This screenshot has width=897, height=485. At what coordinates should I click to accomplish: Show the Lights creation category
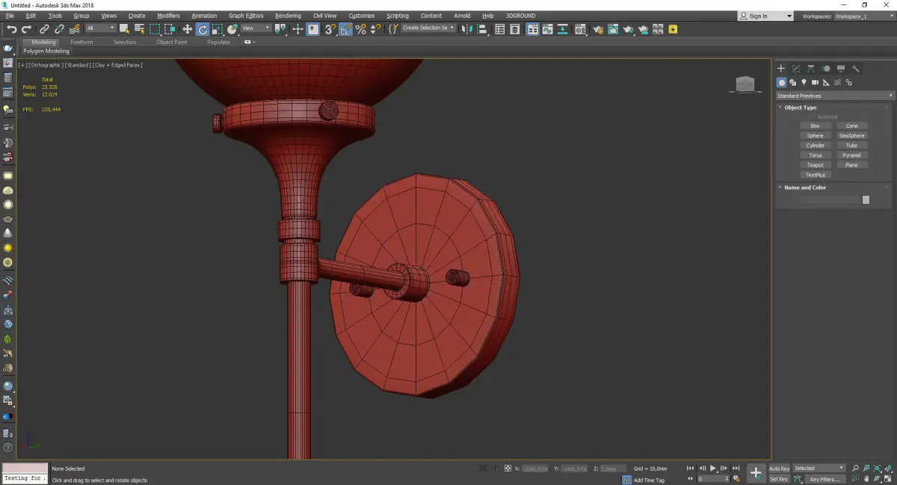pos(804,82)
